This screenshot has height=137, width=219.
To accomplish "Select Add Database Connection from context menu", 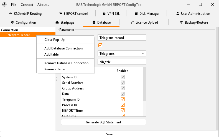I will pos(63,48).
